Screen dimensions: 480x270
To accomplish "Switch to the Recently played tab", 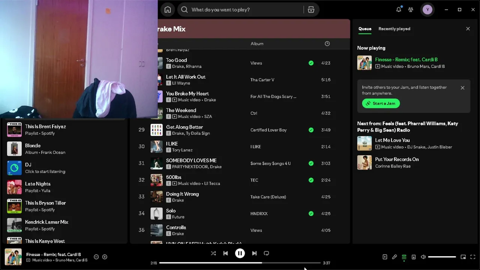I will (x=394, y=29).
